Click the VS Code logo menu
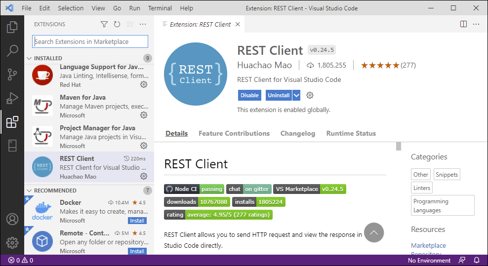 click(9, 8)
